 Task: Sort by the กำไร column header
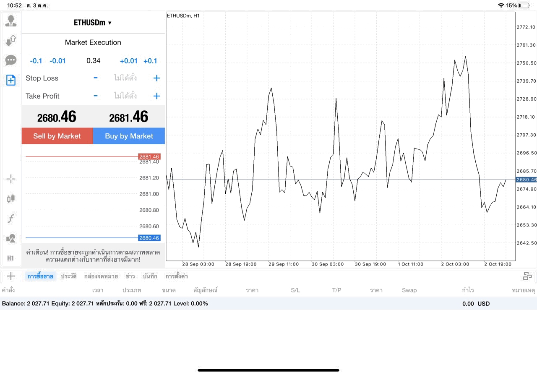coord(468,290)
